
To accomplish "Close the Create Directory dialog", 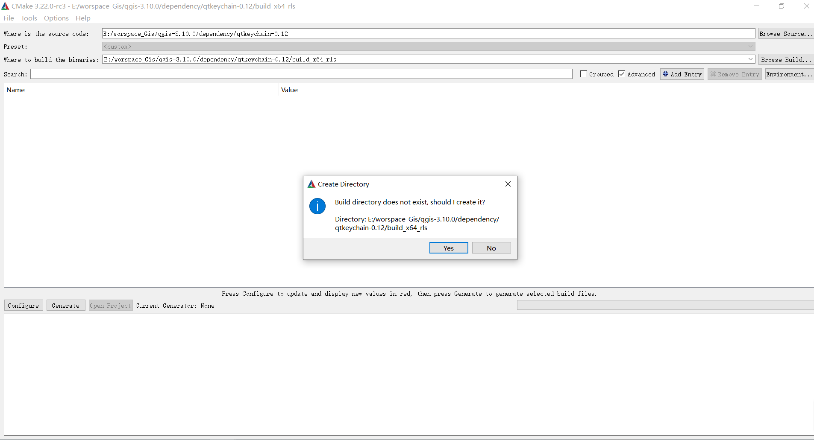I will 508,184.
